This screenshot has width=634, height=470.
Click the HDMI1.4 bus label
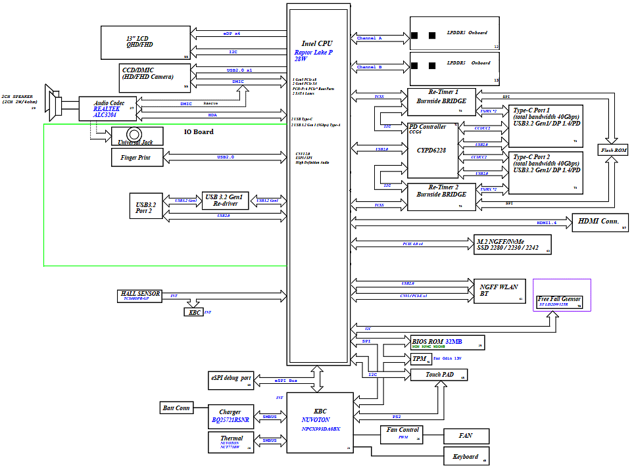(547, 223)
